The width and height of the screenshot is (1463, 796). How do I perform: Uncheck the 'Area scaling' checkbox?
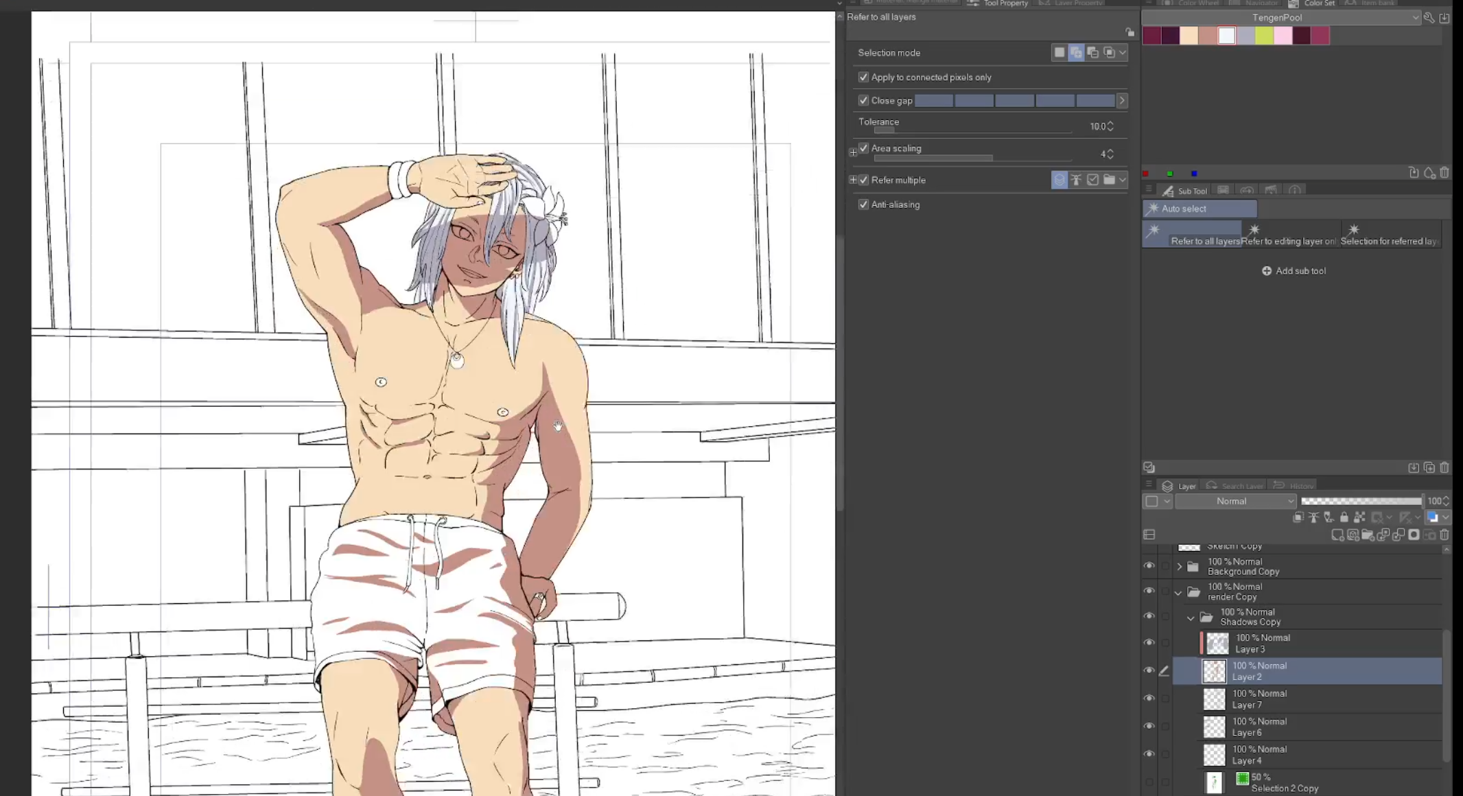[863, 148]
